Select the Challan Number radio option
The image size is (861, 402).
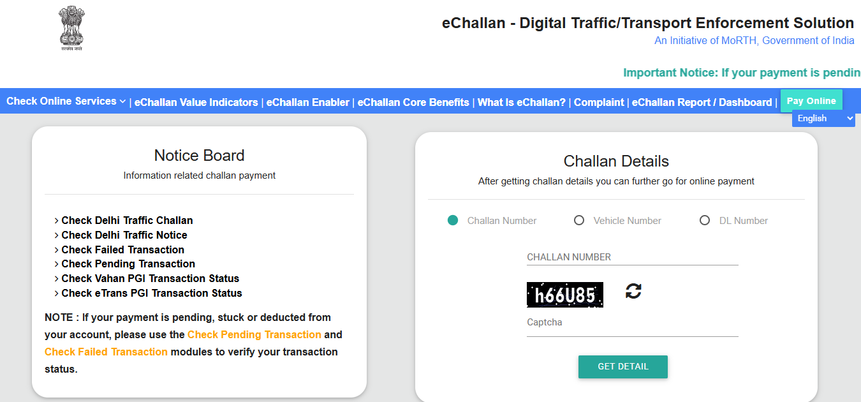tap(453, 221)
